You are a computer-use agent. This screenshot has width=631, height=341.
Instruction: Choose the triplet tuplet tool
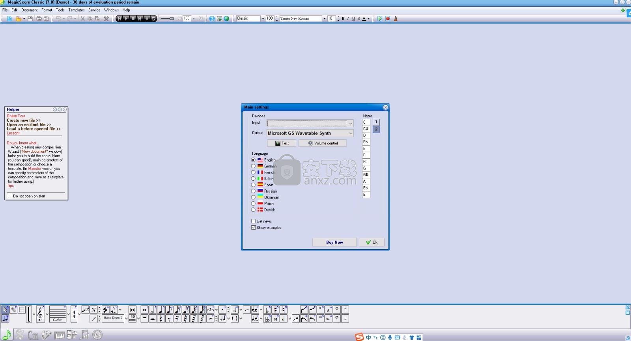pyautogui.click(x=210, y=310)
